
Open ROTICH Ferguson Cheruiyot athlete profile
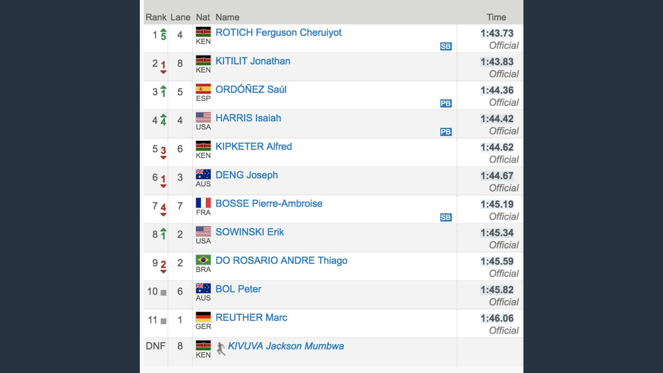click(278, 33)
